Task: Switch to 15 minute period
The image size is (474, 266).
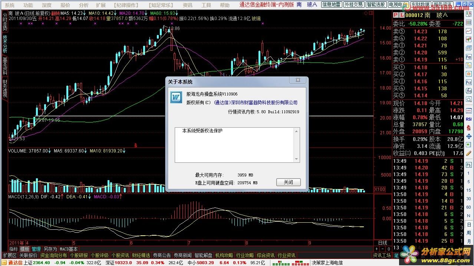Action: pyautogui.click(x=469, y=190)
